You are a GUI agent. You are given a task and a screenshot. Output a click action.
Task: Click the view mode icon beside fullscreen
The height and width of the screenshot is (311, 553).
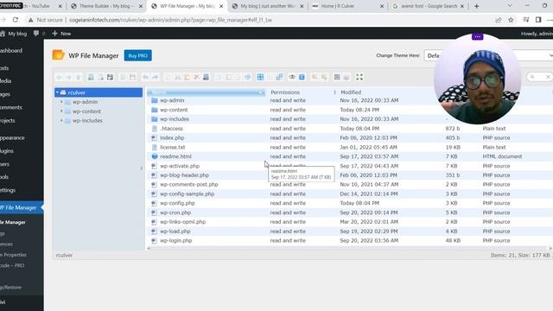pyautogui.click(x=337, y=77)
